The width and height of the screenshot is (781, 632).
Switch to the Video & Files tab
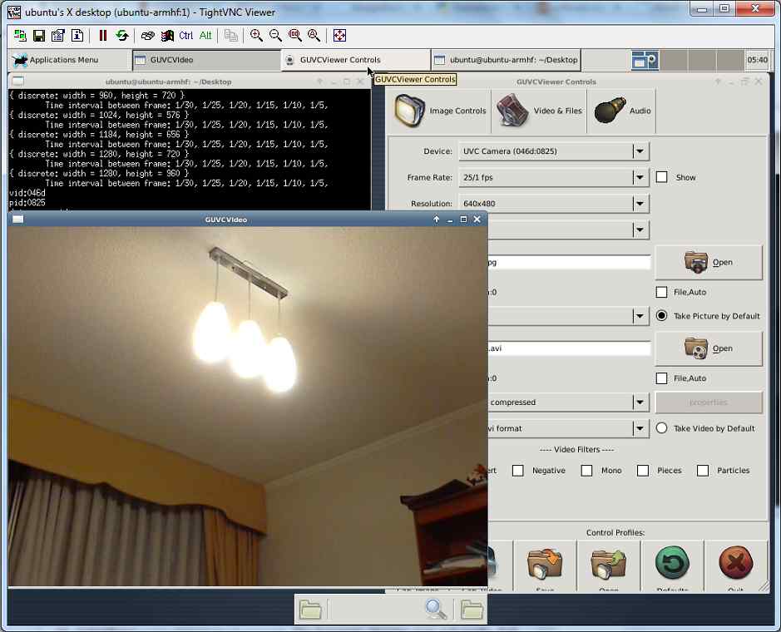coord(539,111)
